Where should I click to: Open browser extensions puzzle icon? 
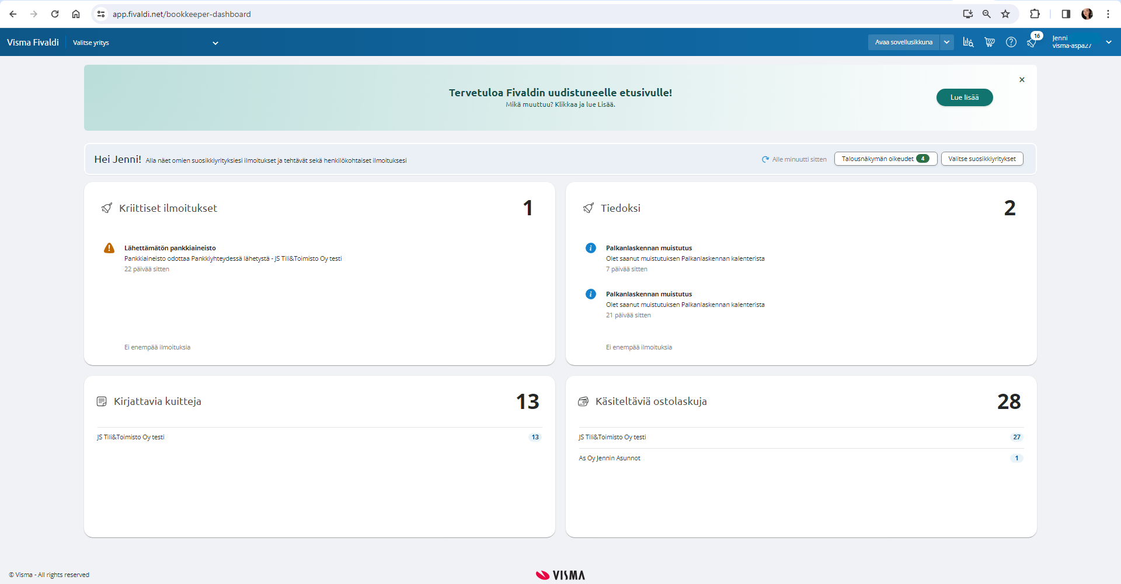coord(1035,14)
